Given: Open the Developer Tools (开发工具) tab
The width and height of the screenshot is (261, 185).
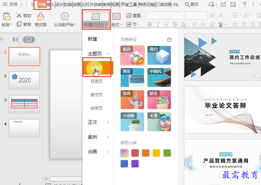Looking at the screenshot, I should tap(129, 4).
